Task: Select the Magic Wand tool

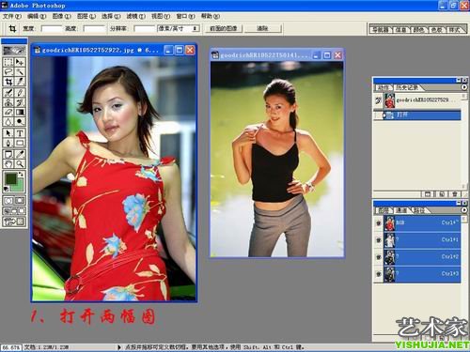Action: 20,71
